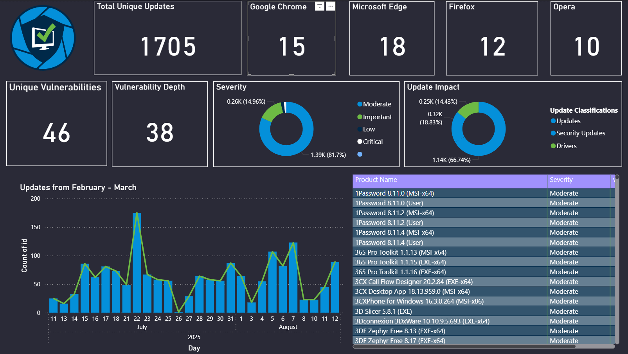
Task: Click the filter icon on Google Chrome card
Action: coord(320,6)
